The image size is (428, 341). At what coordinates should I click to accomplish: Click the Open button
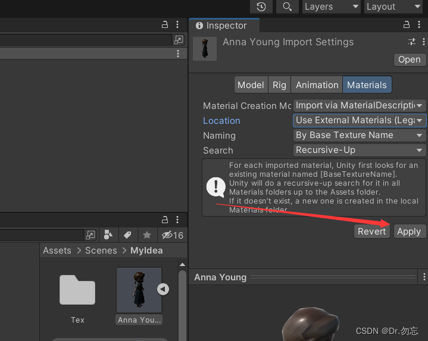410,60
